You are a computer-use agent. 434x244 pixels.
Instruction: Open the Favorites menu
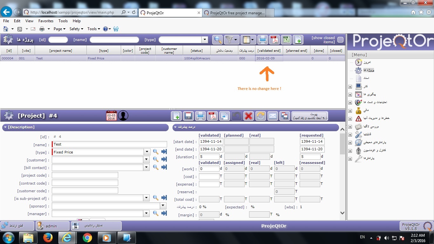(x=46, y=21)
